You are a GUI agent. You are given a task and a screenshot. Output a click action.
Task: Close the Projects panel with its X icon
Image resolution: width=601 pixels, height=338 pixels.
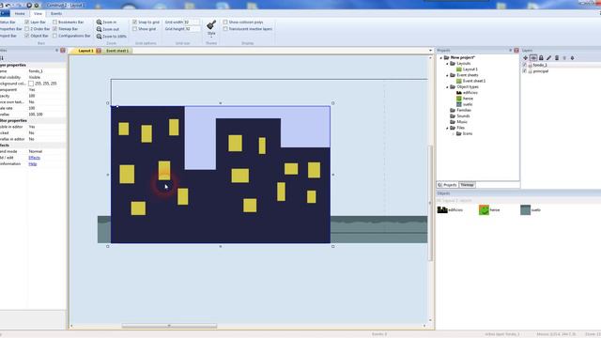click(x=516, y=50)
